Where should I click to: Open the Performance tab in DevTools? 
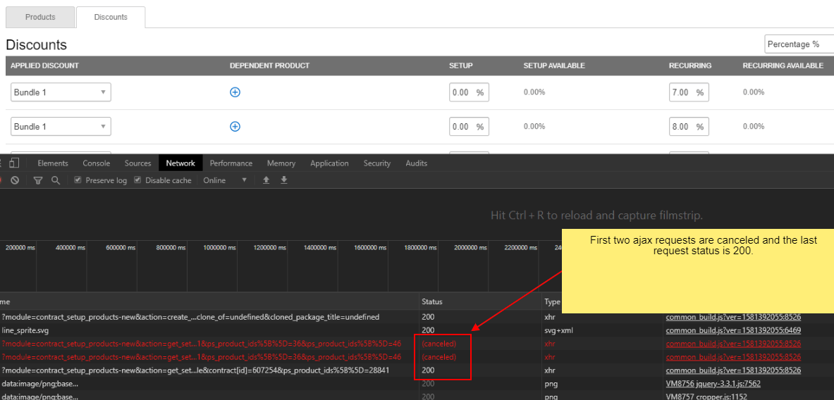click(x=231, y=163)
